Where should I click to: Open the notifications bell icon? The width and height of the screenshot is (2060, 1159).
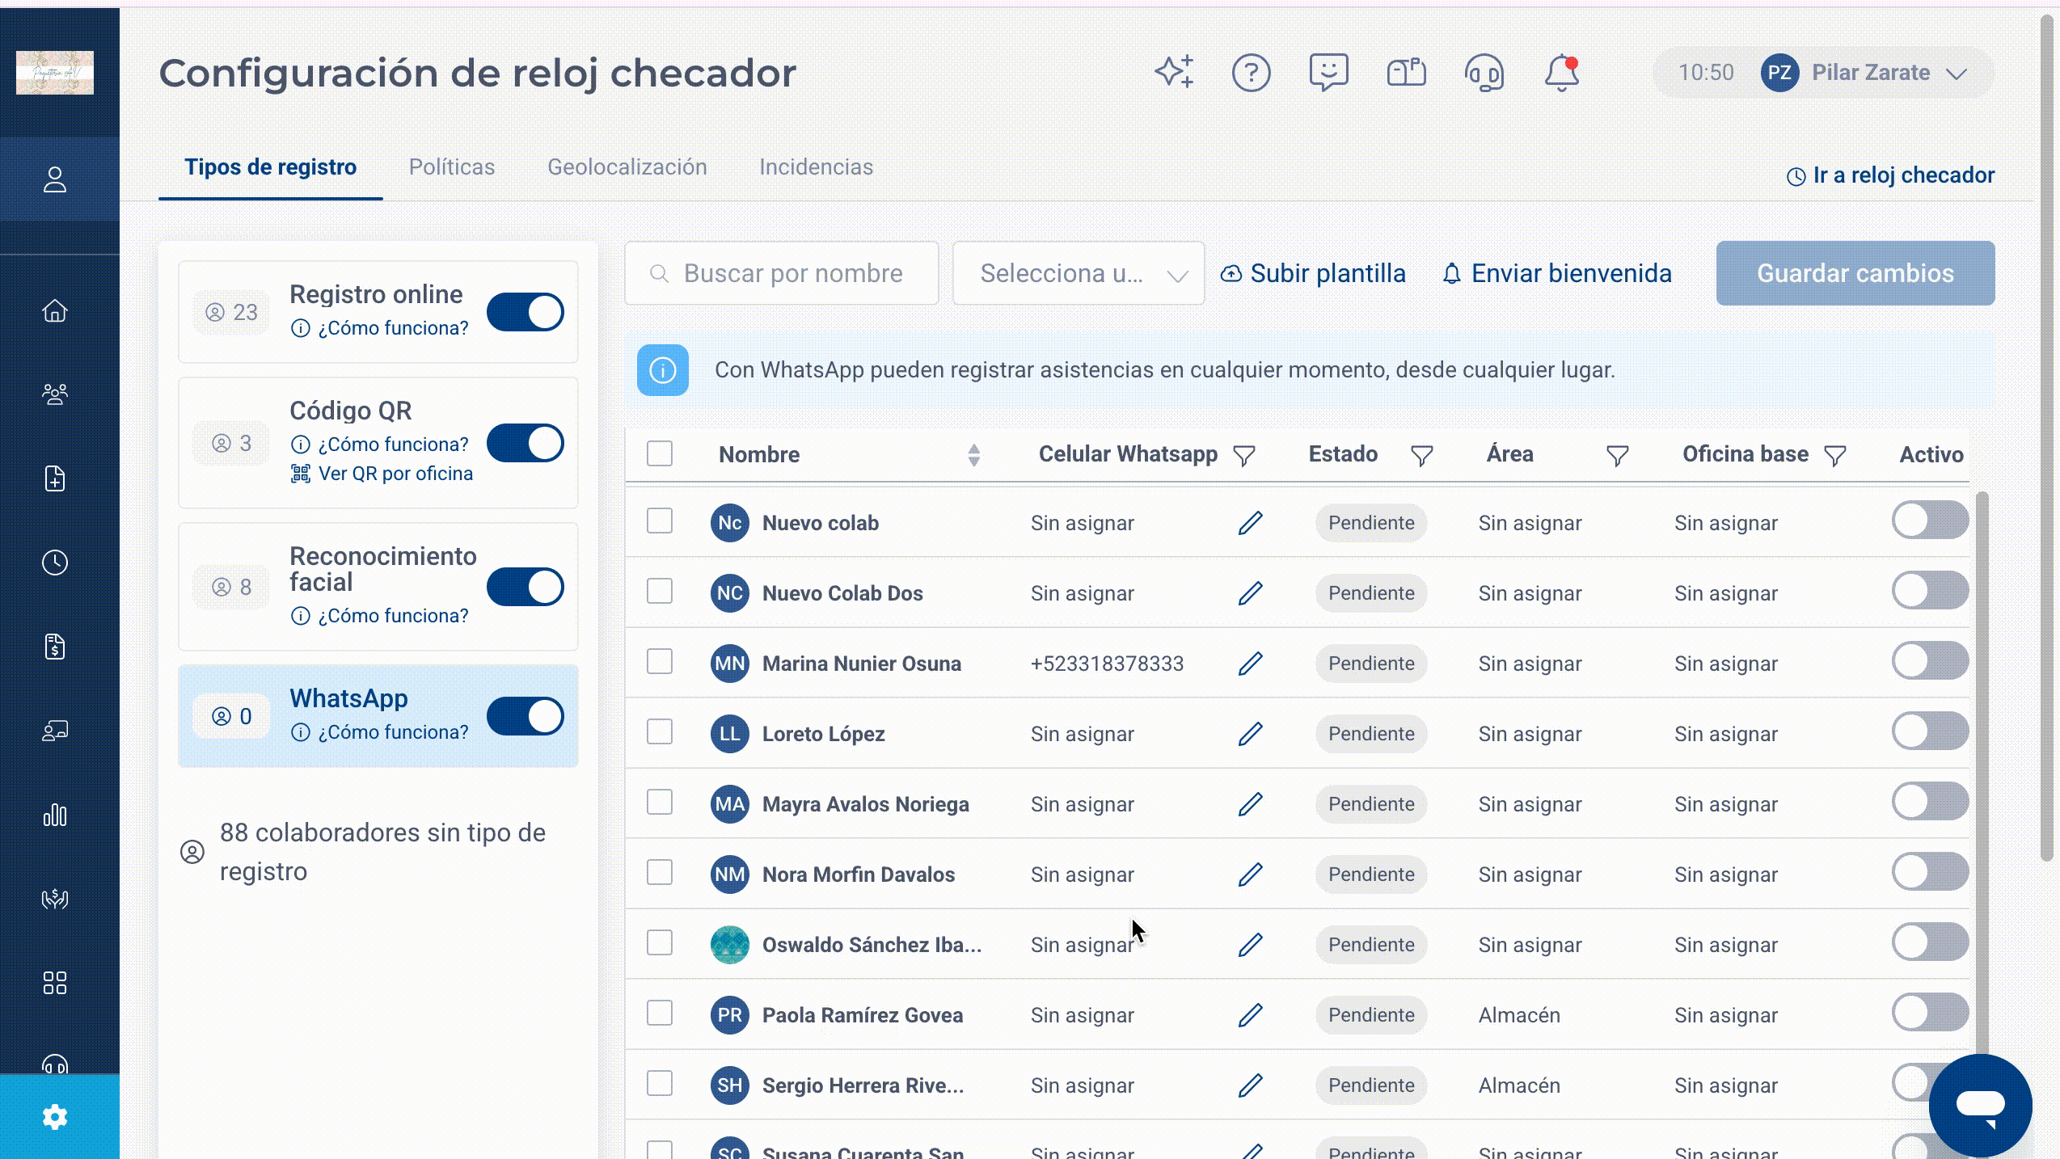1562,74
